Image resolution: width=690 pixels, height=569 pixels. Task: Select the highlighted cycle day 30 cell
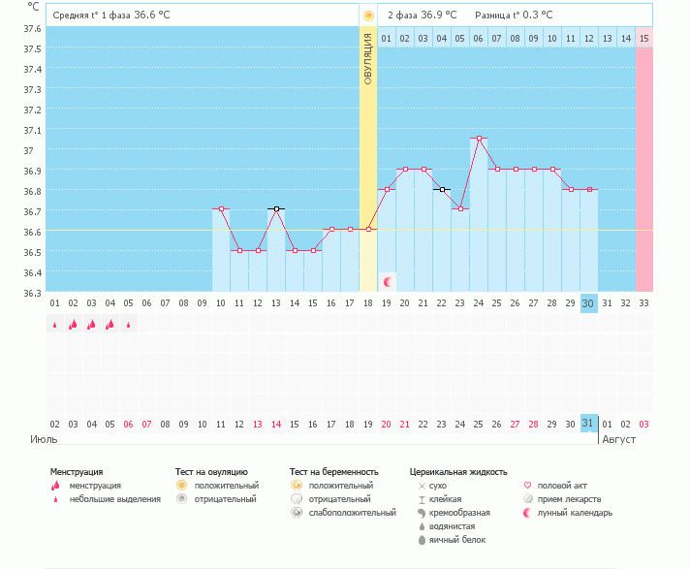[x=588, y=303]
